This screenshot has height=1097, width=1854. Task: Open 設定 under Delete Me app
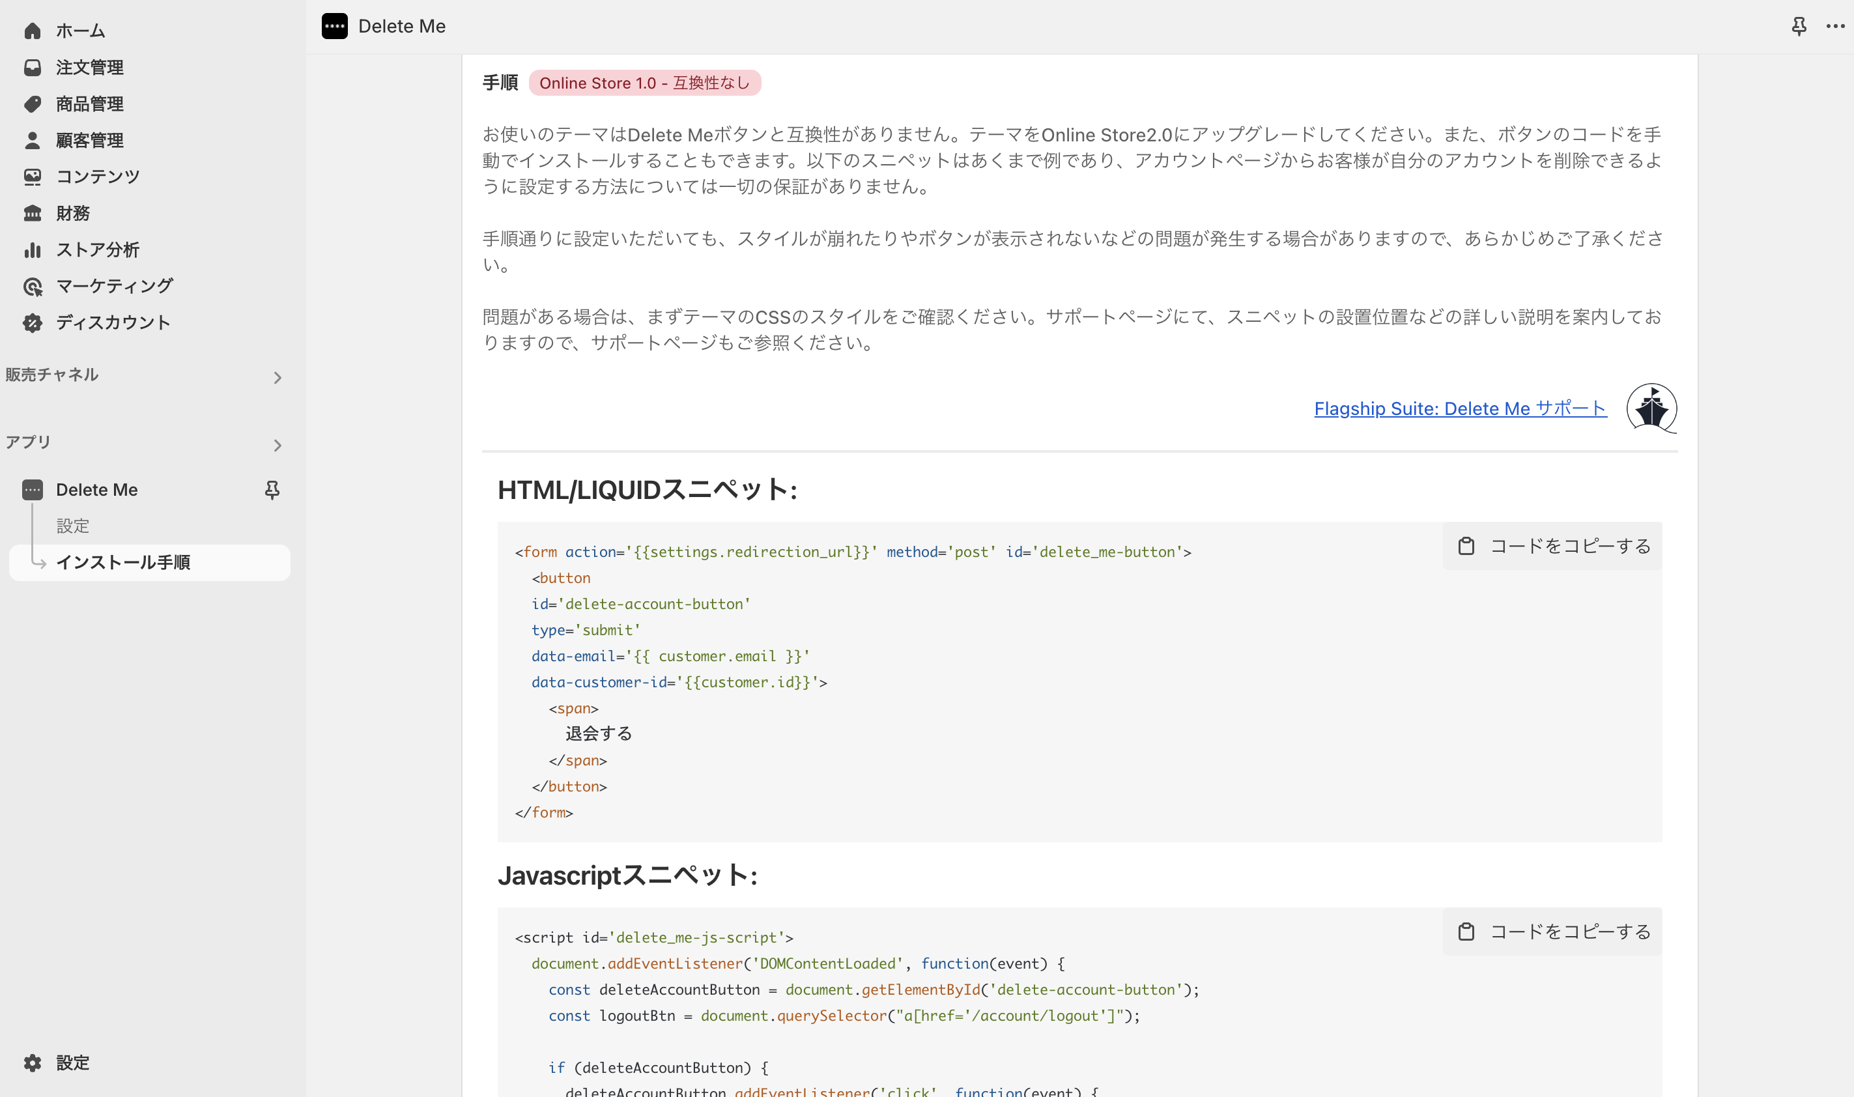tap(72, 526)
